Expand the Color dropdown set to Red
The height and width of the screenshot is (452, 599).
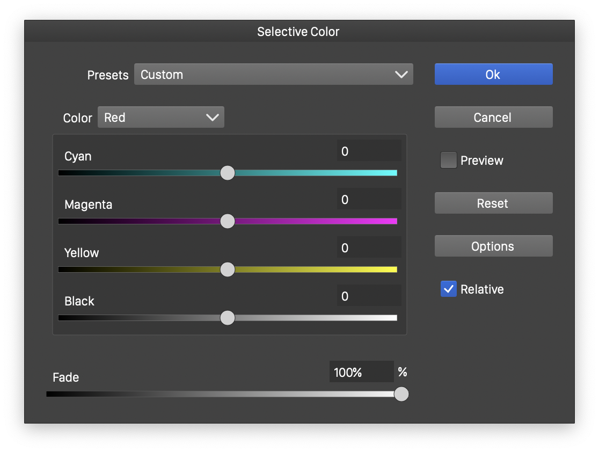tap(160, 118)
